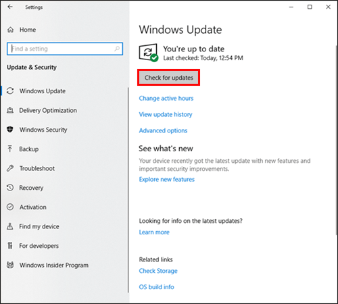The image size is (338, 304).
Task: Click the Windows Update sync icon in sidebar
Action: [x=10, y=91]
